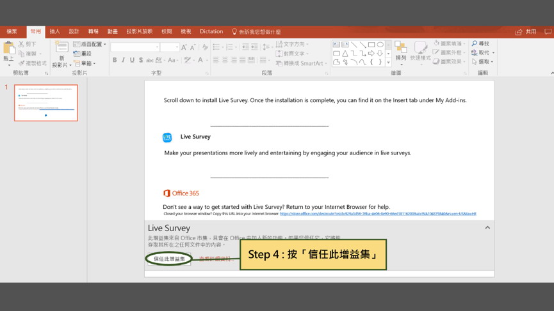Toggle text Shadow (S) formatting

(x=141, y=60)
